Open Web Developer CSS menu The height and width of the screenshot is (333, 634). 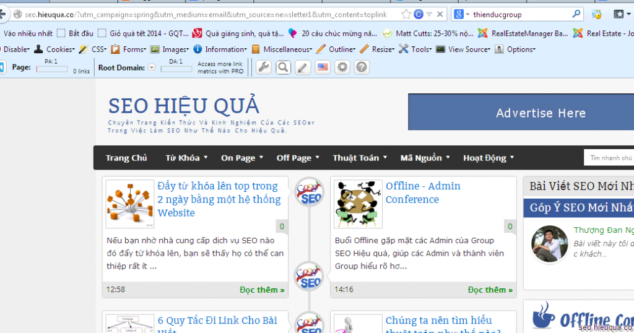tap(93, 50)
